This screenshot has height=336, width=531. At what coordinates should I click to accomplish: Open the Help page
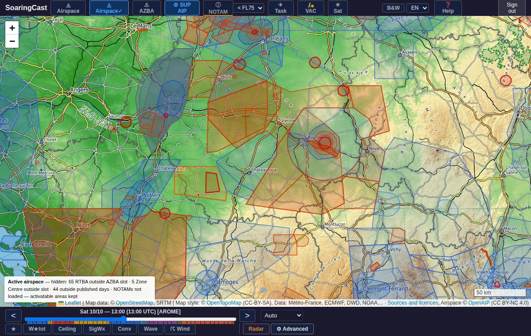[x=448, y=8]
